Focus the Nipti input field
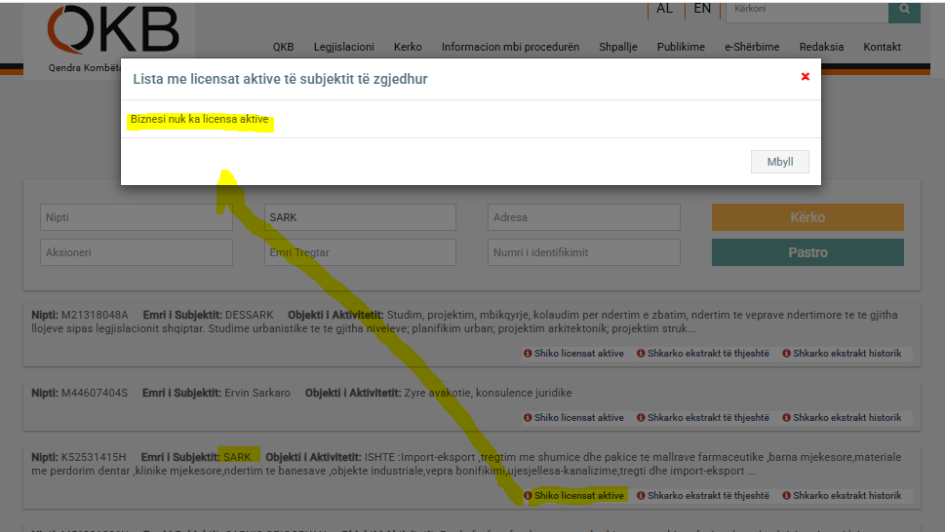 (x=137, y=217)
